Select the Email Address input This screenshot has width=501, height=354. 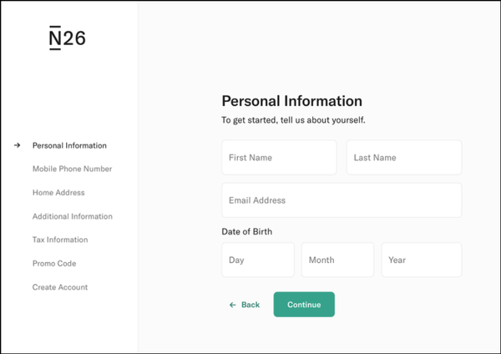pos(342,200)
